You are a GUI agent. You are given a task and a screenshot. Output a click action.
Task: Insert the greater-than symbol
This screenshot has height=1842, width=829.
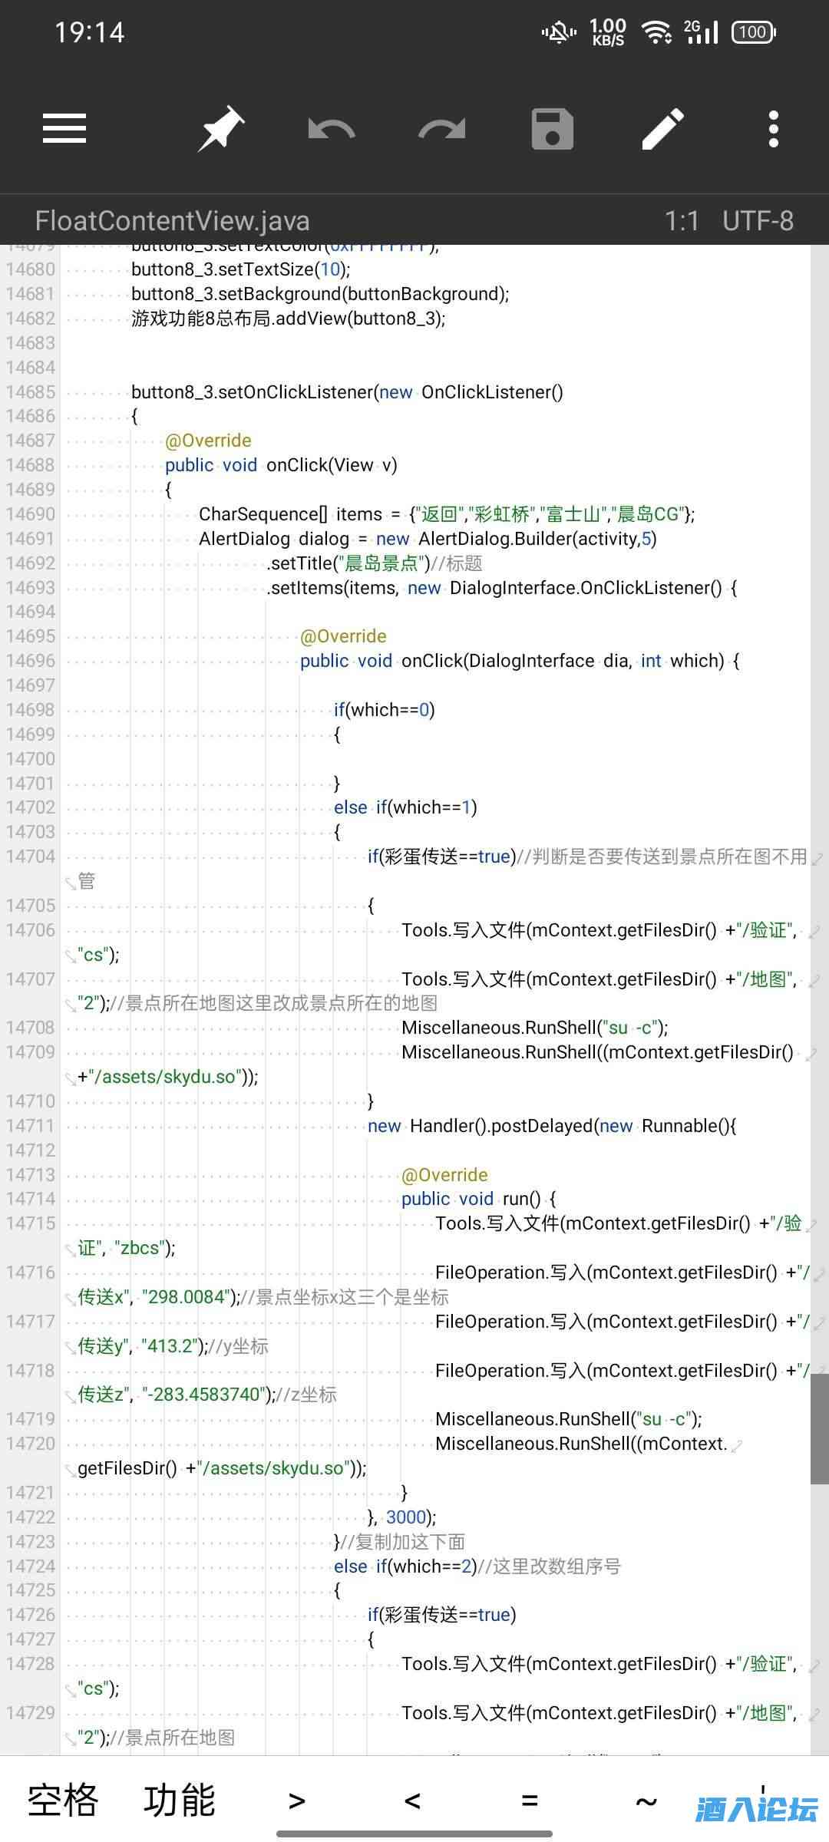point(297,1800)
